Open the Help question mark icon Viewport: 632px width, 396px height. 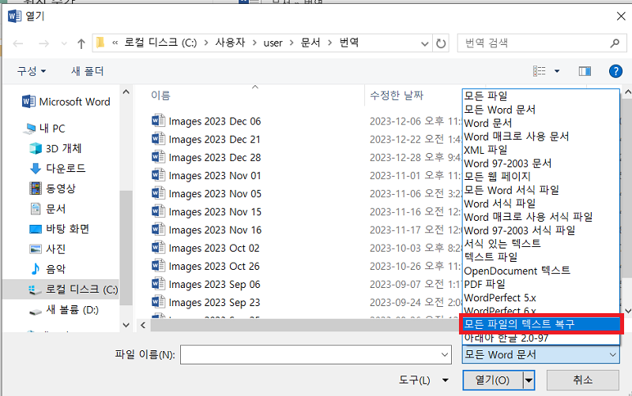click(615, 71)
